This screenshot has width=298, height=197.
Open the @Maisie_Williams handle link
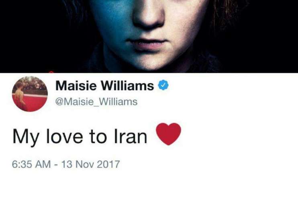pyautogui.click(x=96, y=102)
